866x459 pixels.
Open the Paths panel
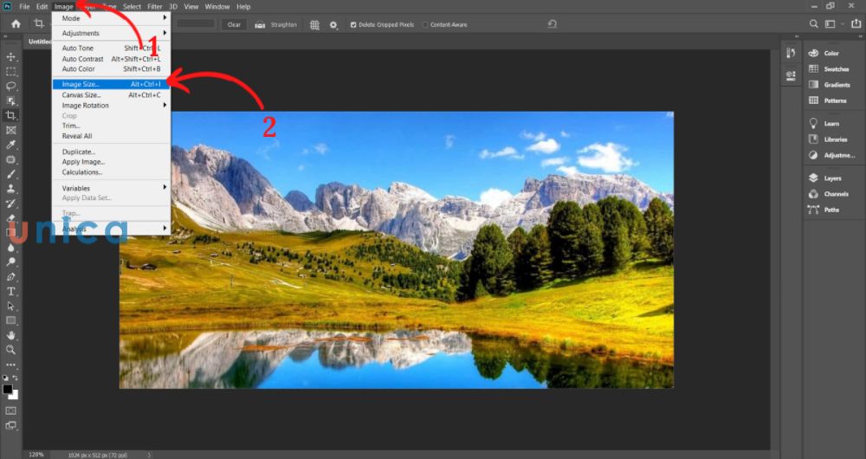click(x=824, y=210)
